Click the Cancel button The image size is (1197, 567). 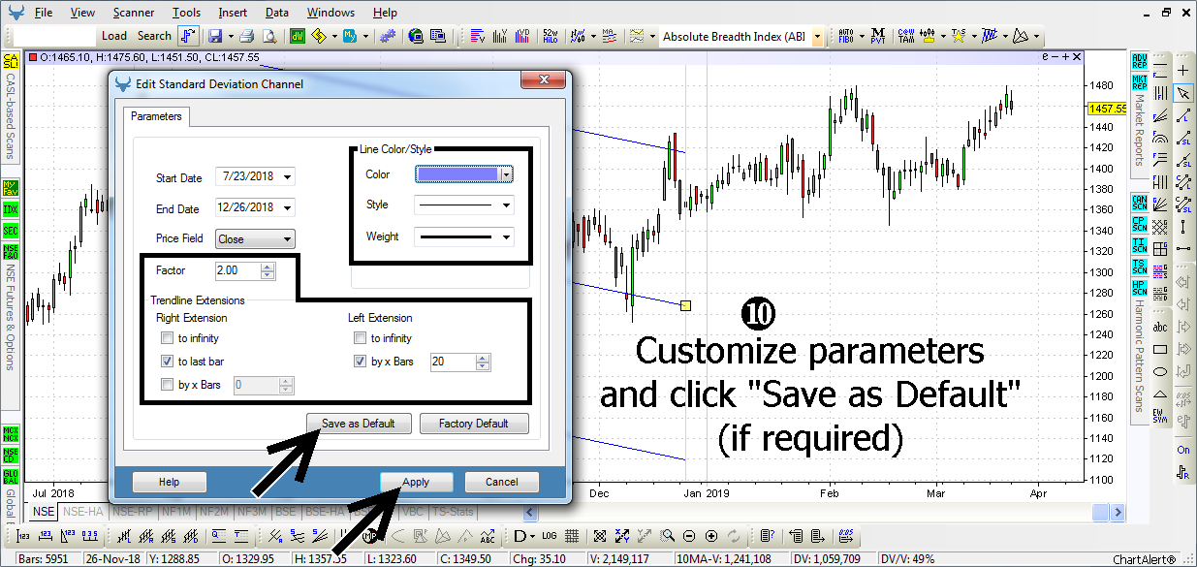tap(502, 482)
